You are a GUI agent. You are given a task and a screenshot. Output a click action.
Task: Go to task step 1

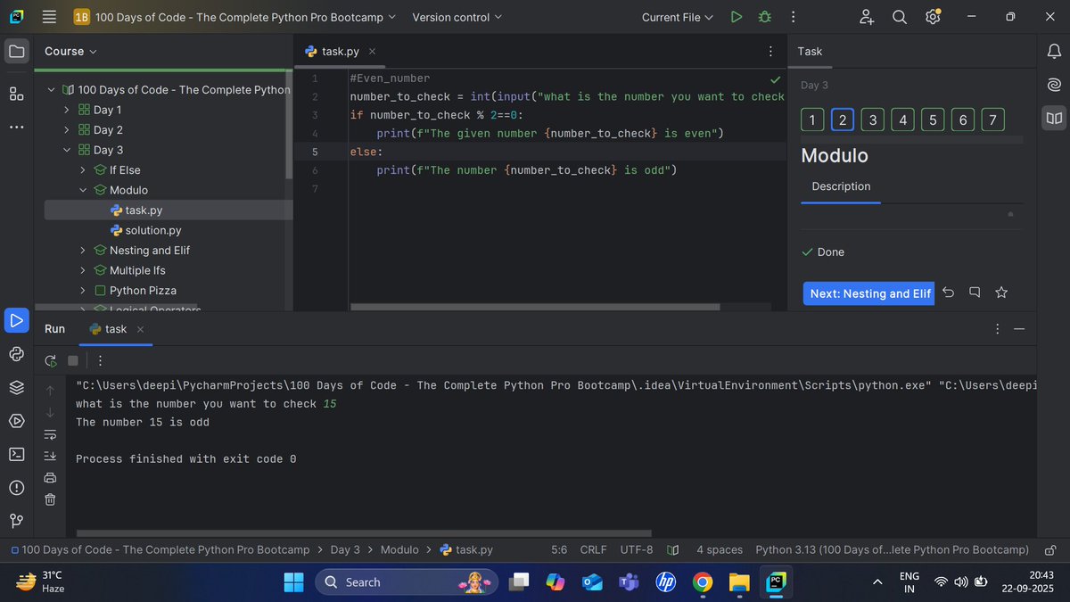point(812,120)
